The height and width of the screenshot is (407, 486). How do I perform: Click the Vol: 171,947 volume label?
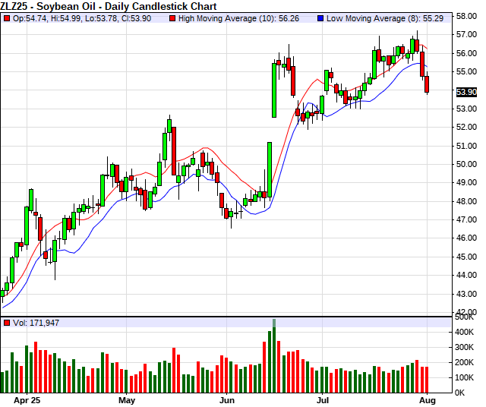(x=36, y=323)
